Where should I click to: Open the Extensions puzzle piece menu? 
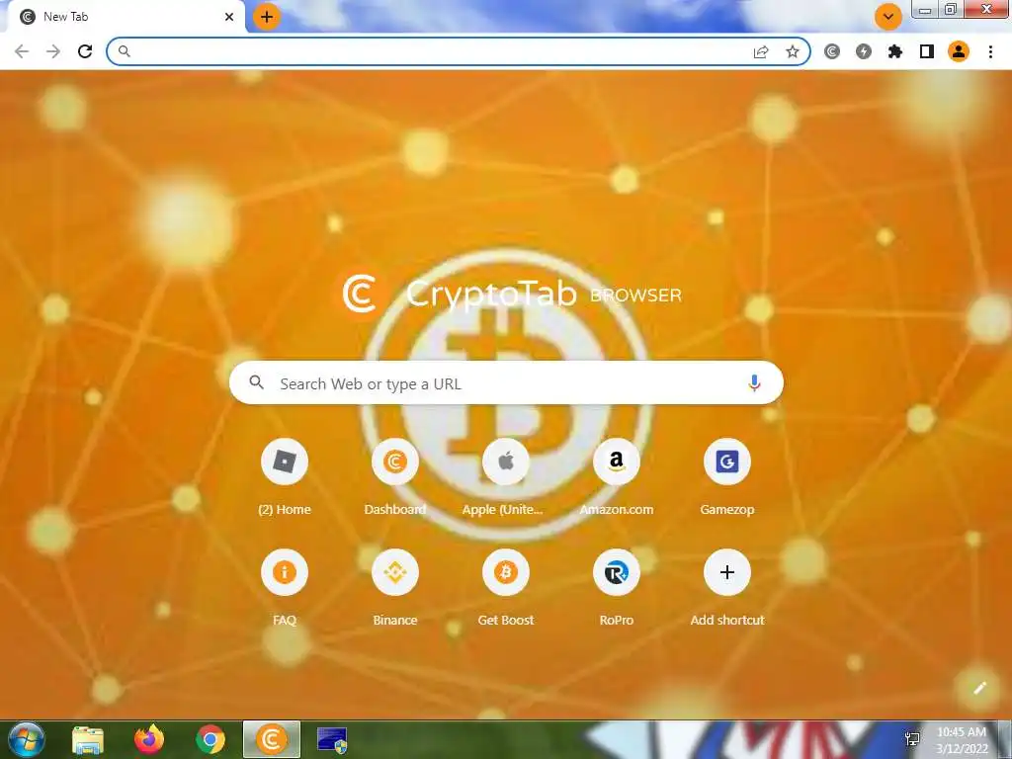pos(895,51)
